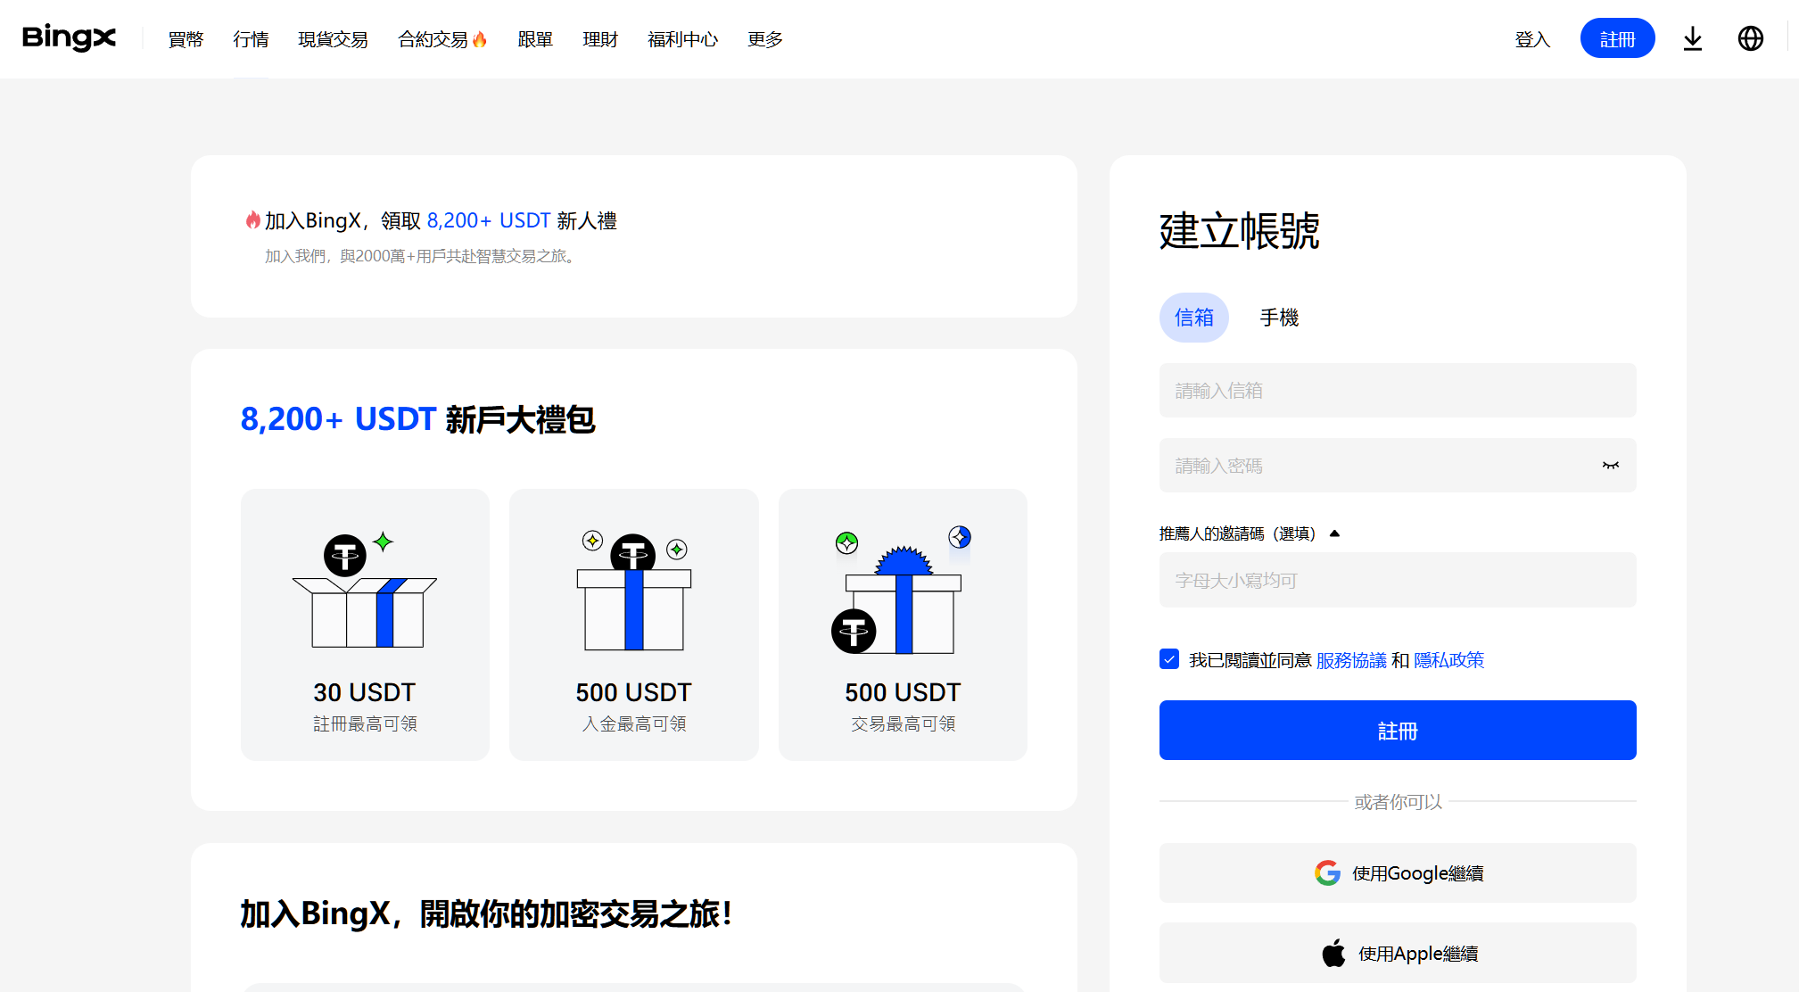1799x992 pixels.
Task: Uncheck the service agreement checkbox
Action: 1169,659
